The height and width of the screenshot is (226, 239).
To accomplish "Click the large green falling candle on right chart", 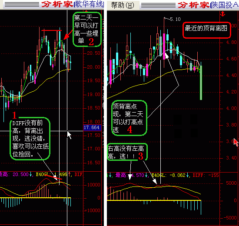I will 201,83.
